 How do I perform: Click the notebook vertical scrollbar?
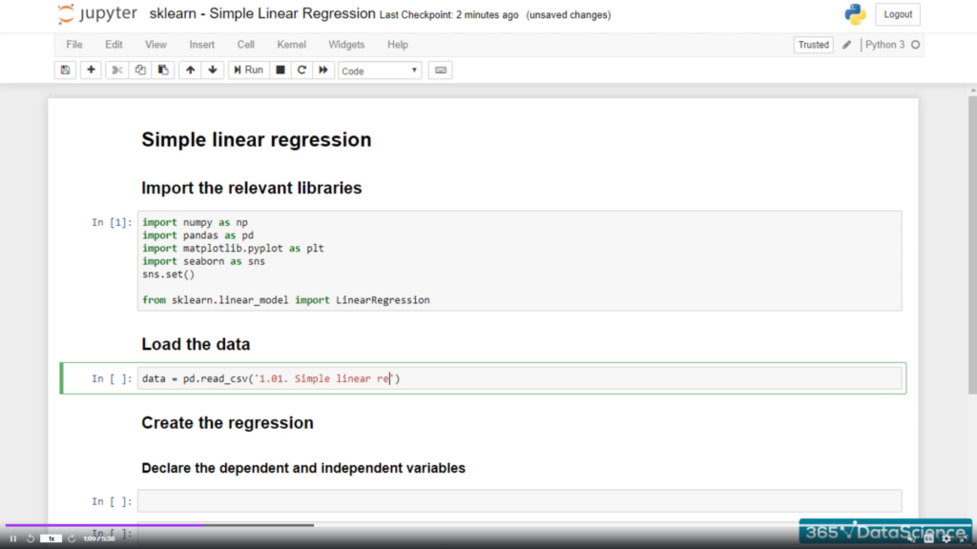click(972, 245)
